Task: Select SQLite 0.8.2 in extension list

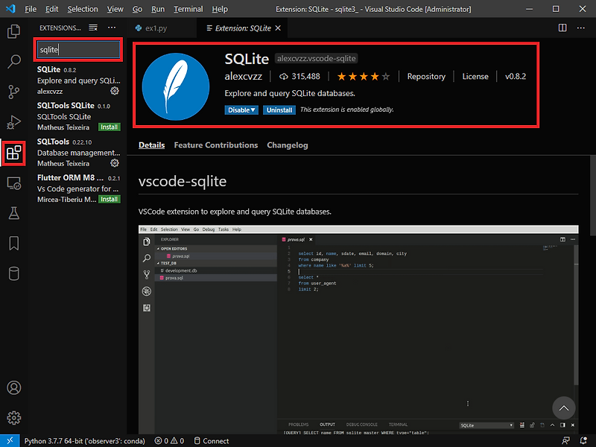Action: tap(78, 80)
